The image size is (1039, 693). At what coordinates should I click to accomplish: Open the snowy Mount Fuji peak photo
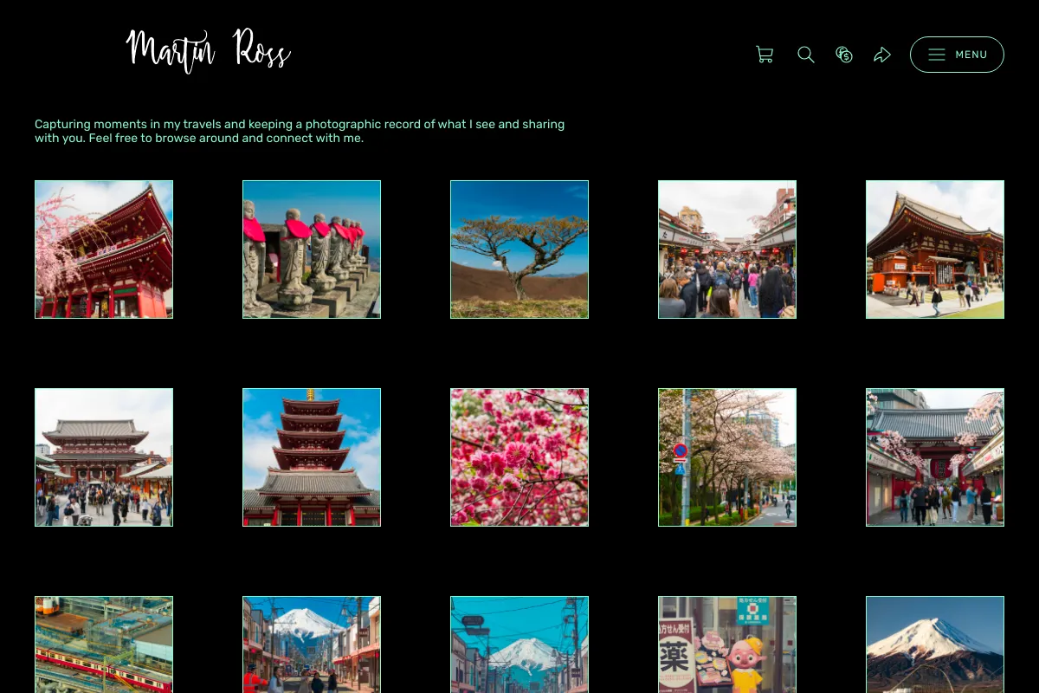tap(935, 644)
